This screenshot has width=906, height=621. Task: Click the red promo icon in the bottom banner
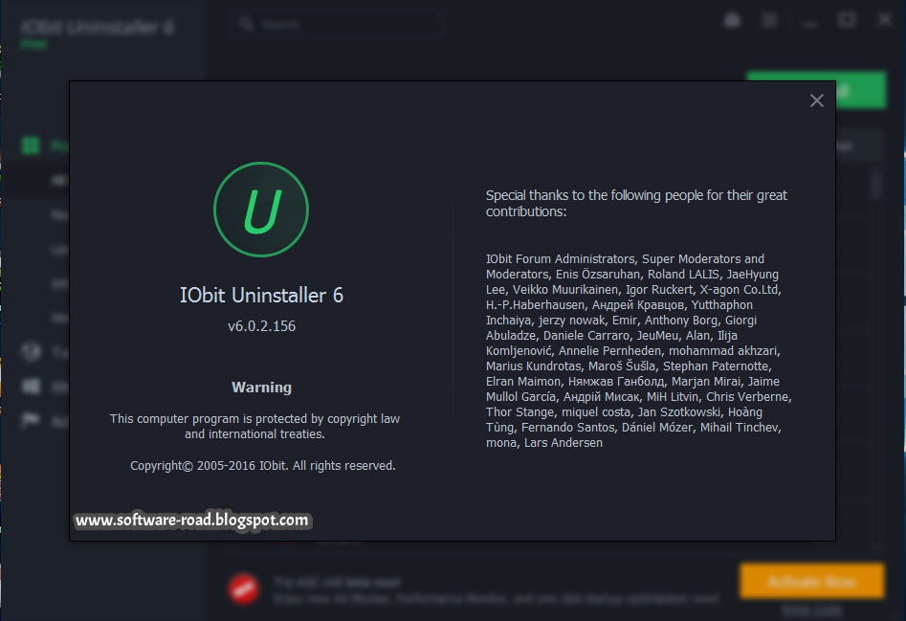click(245, 586)
